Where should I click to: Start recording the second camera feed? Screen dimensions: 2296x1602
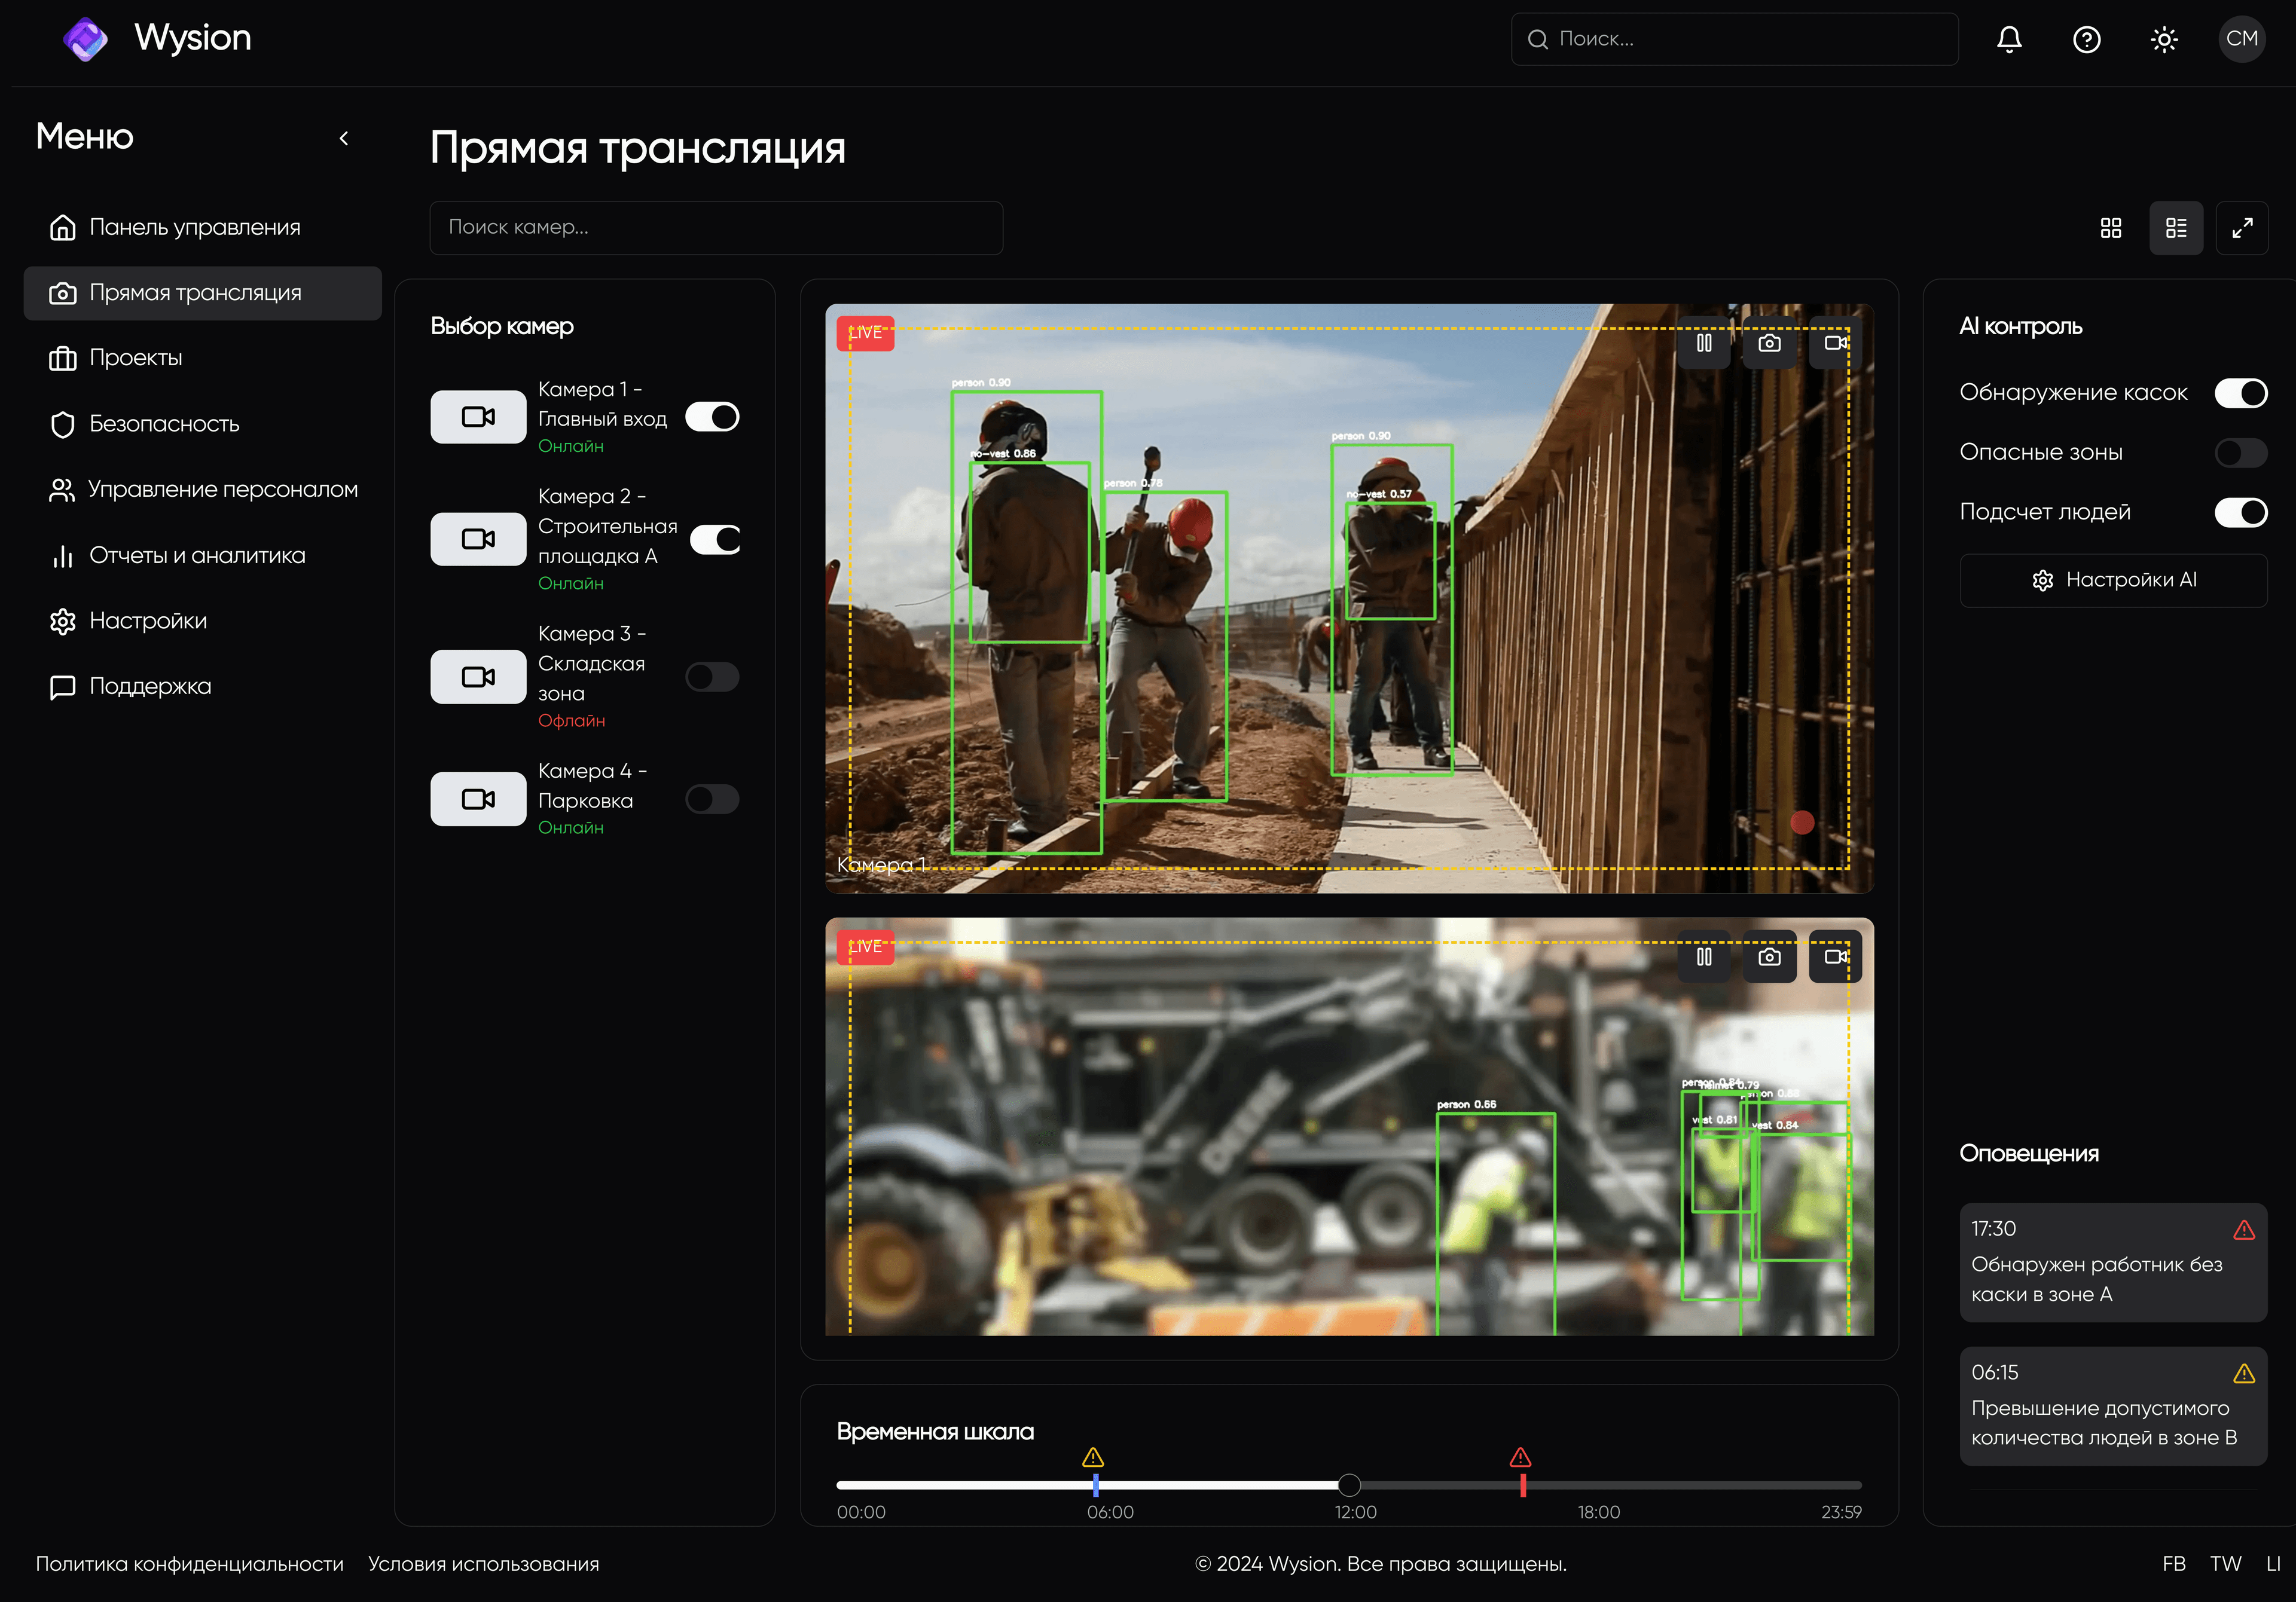(x=1835, y=957)
